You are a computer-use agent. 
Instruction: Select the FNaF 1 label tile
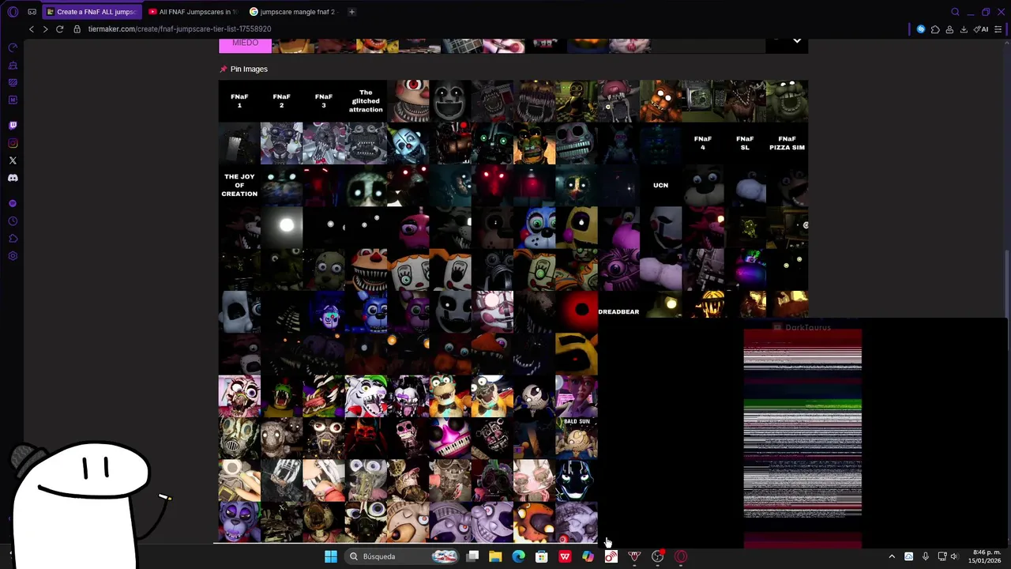point(239,100)
